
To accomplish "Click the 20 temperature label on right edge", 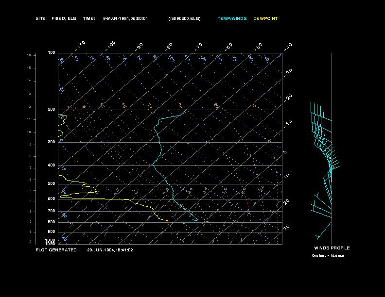I will coord(286,202).
